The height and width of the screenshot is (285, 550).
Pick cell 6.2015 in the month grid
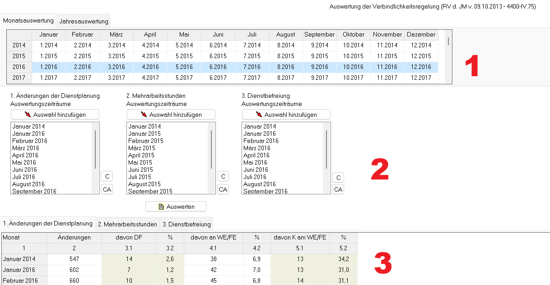click(218, 56)
